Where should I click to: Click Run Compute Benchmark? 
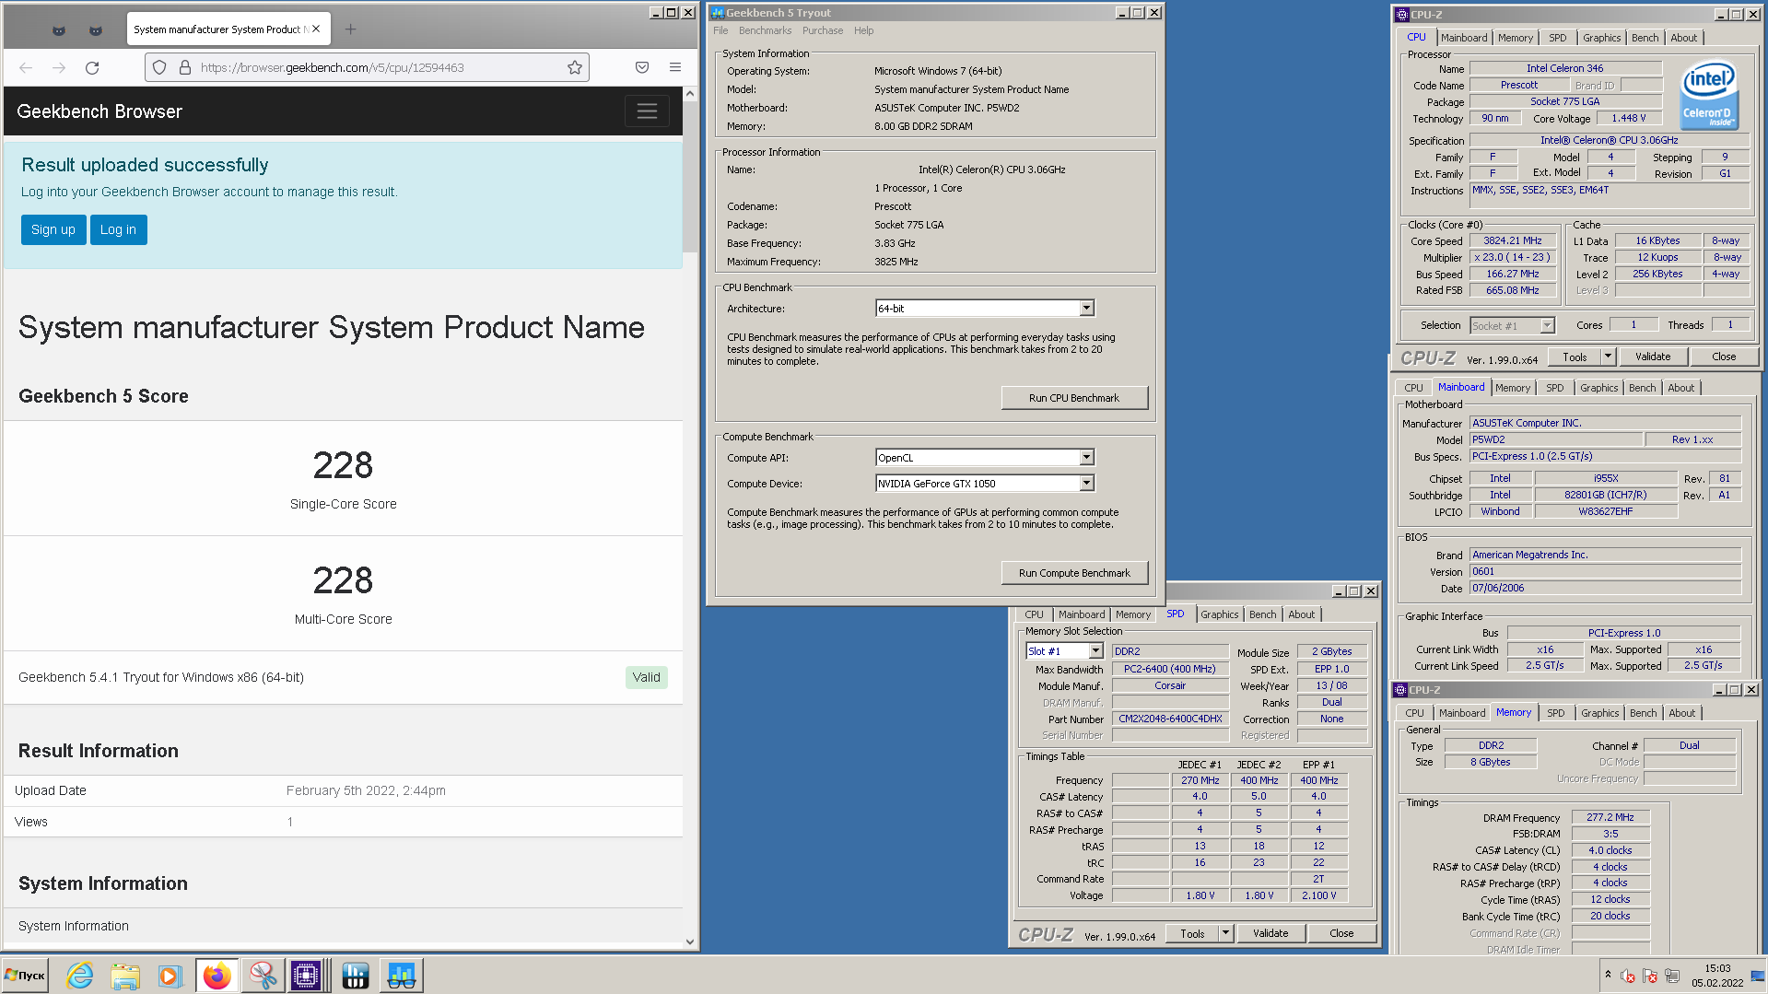click(x=1074, y=573)
